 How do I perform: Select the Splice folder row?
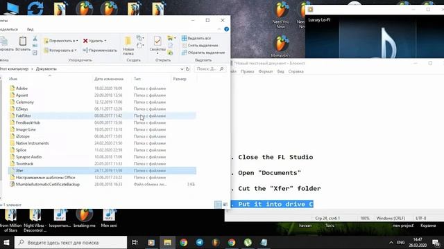(102, 150)
